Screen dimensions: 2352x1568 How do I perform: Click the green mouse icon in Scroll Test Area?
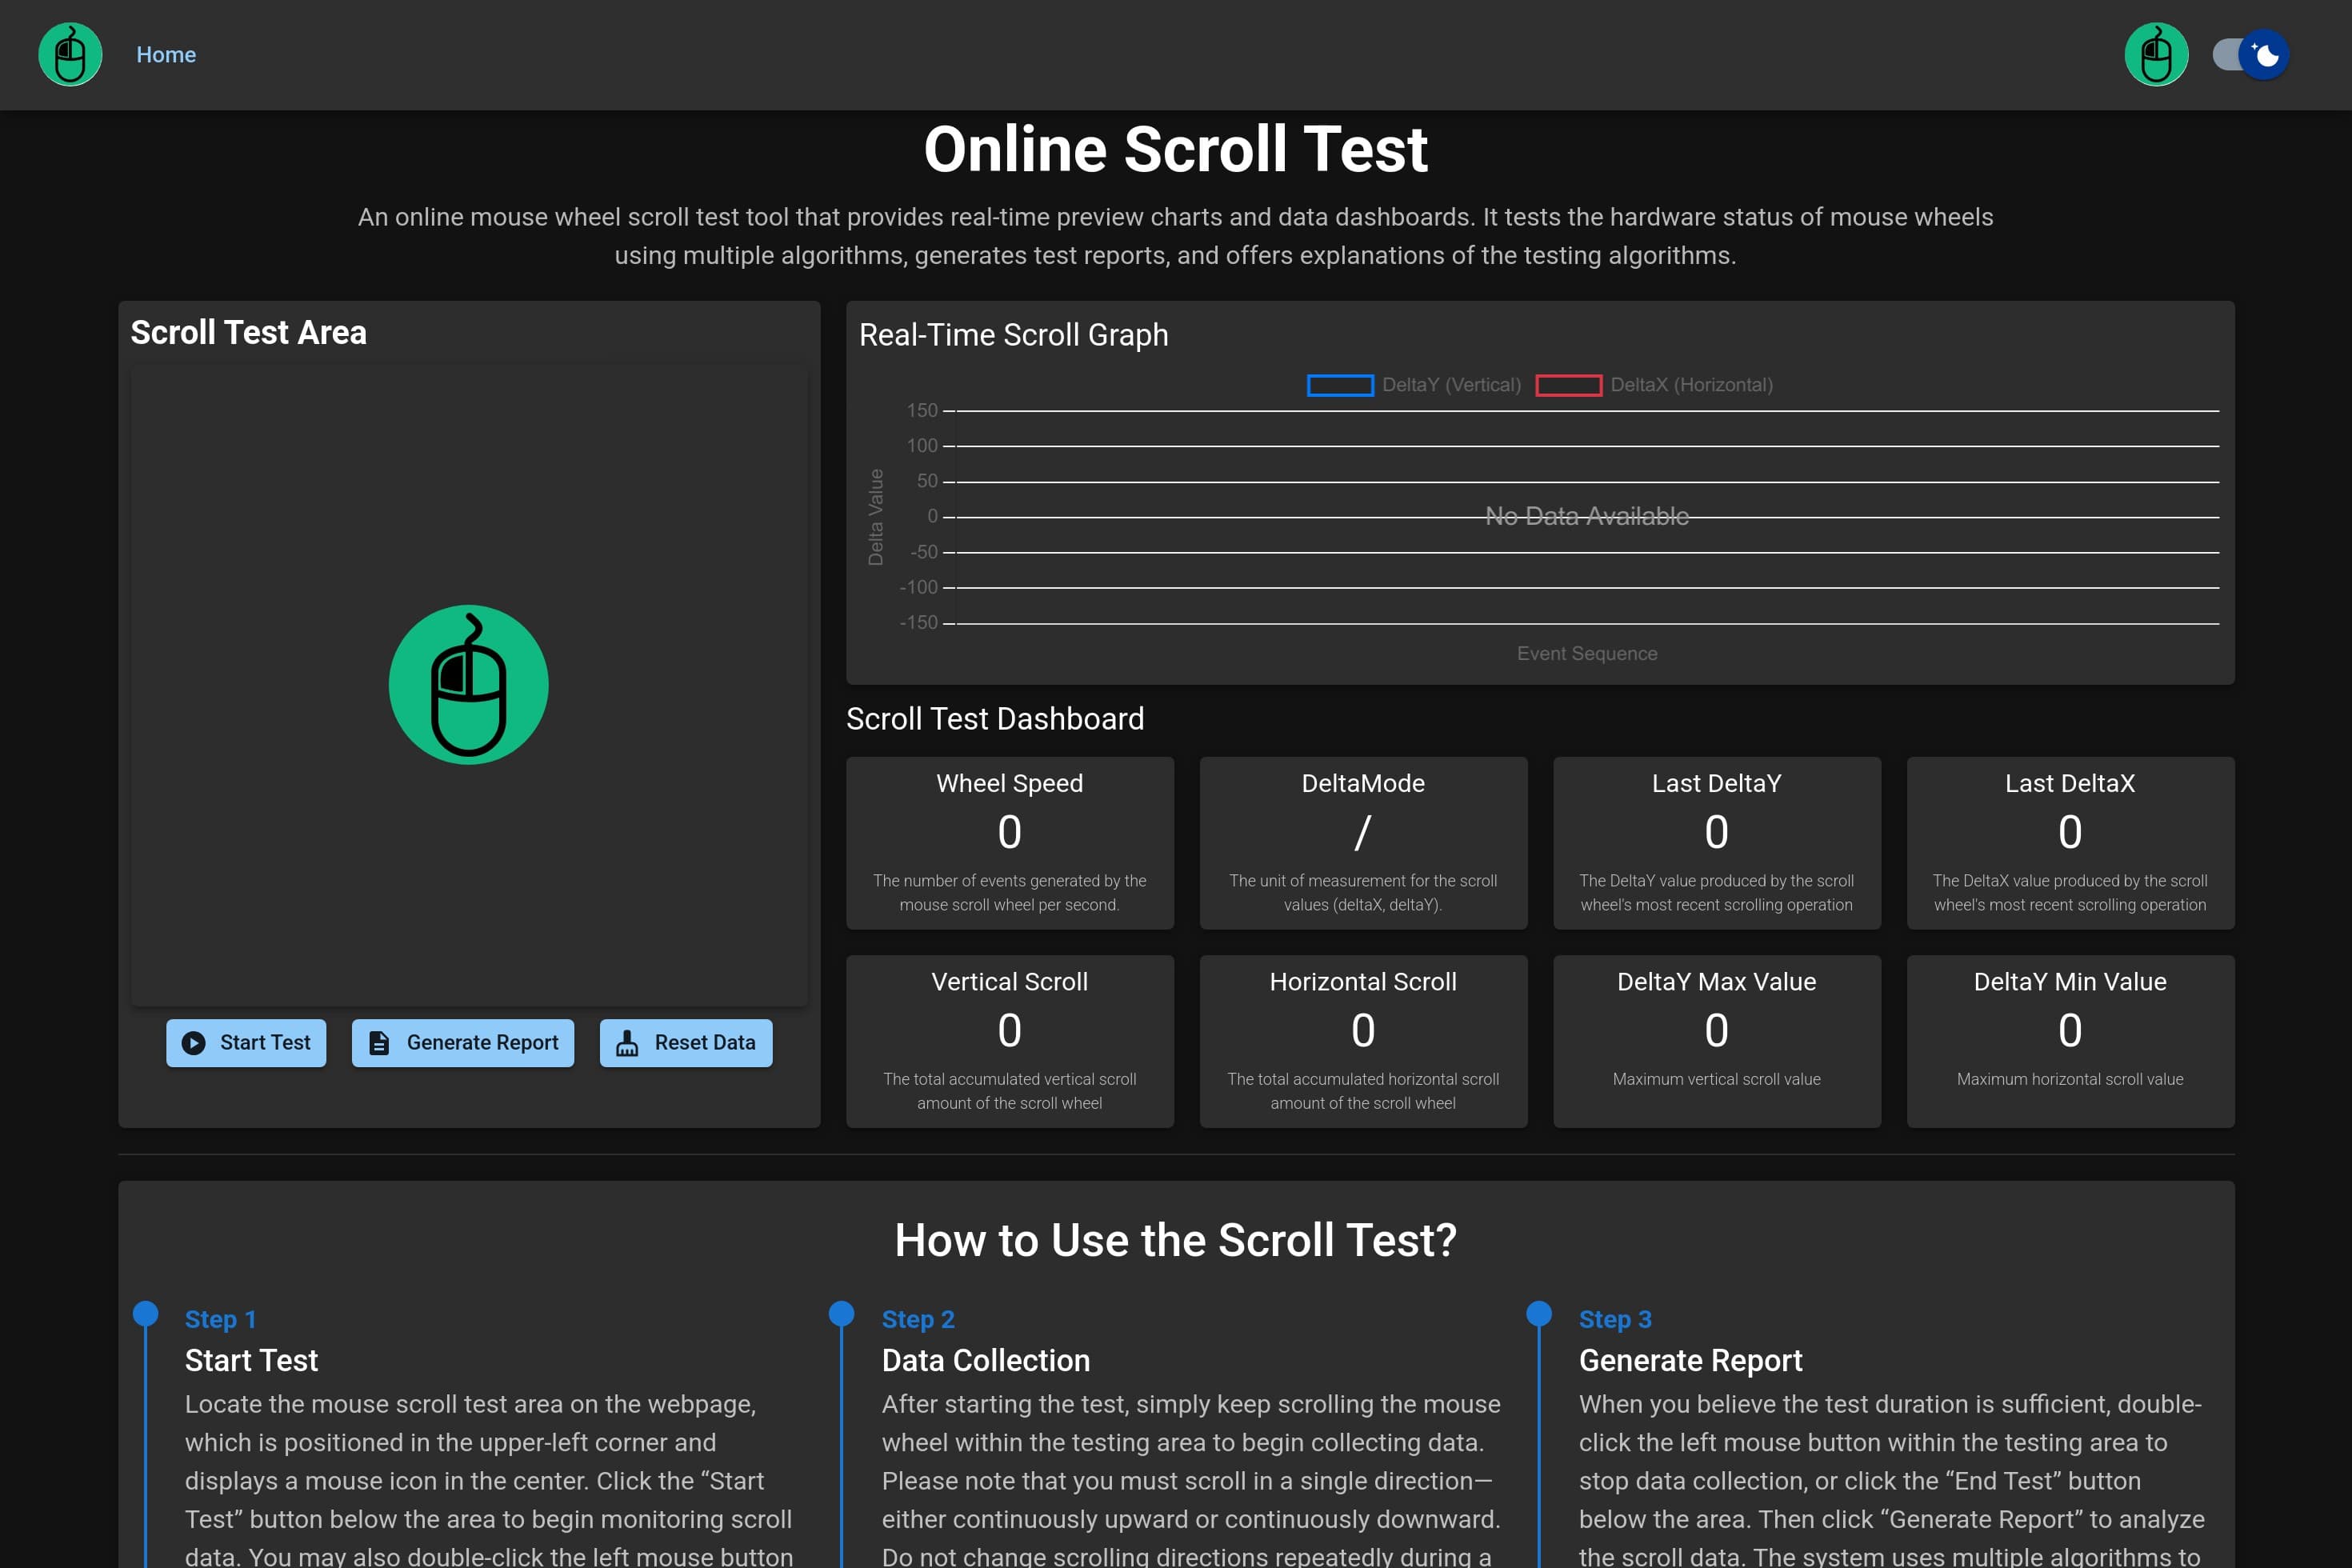click(468, 684)
